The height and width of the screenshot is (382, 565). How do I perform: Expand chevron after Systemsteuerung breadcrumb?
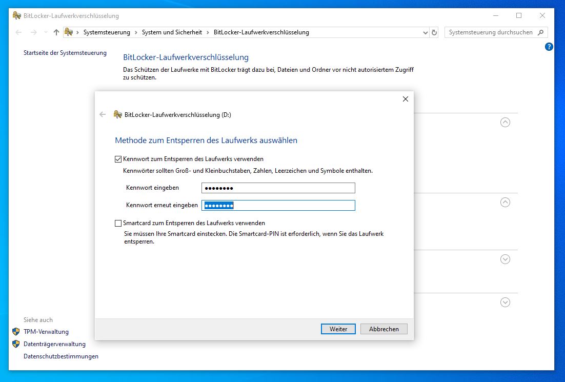(x=136, y=32)
